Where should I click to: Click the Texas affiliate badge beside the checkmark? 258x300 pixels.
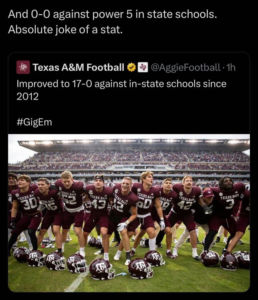pyautogui.click(x=143, y=67)
